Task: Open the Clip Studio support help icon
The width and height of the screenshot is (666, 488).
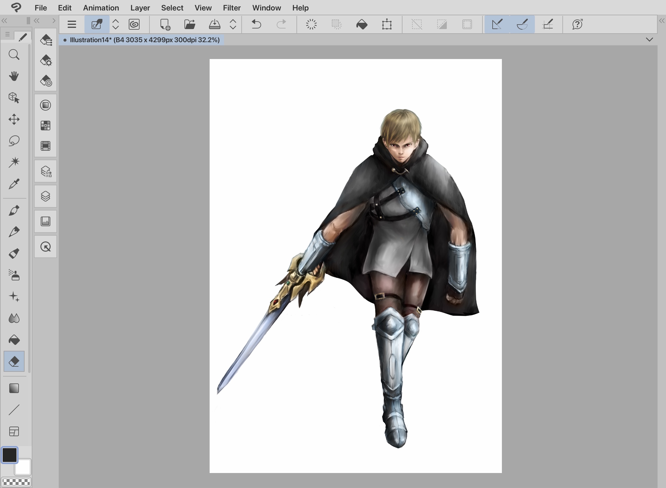Action: point(577,24)
